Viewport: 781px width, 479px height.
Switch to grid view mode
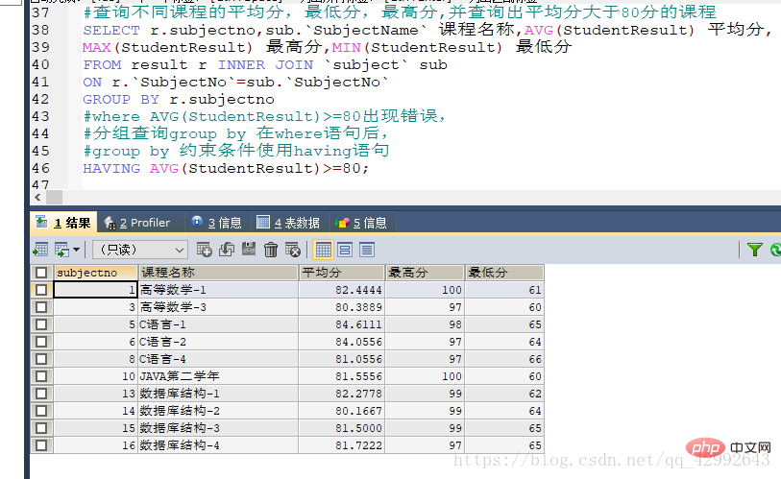click(324, 250)
